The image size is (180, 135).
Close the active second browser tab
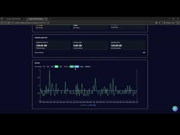tap(46, 19)
